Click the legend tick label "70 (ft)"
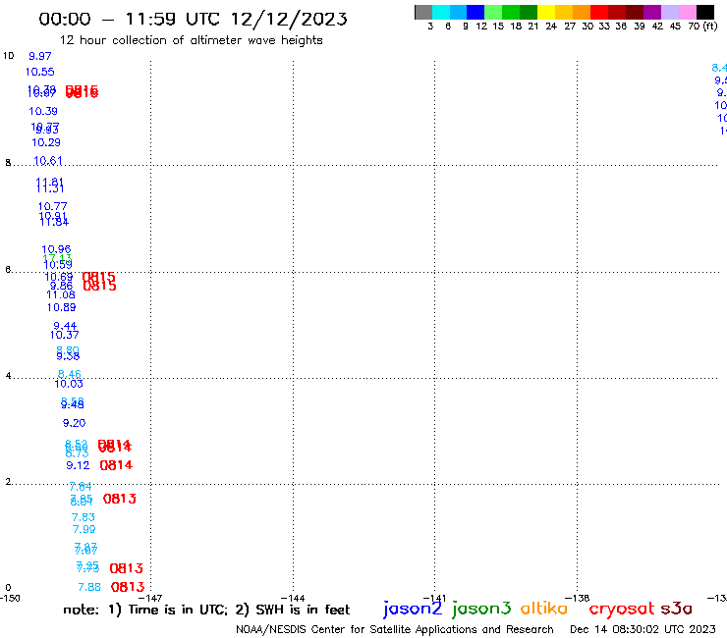Viewport: 727px width, 638px height. [x=702, y=27]
